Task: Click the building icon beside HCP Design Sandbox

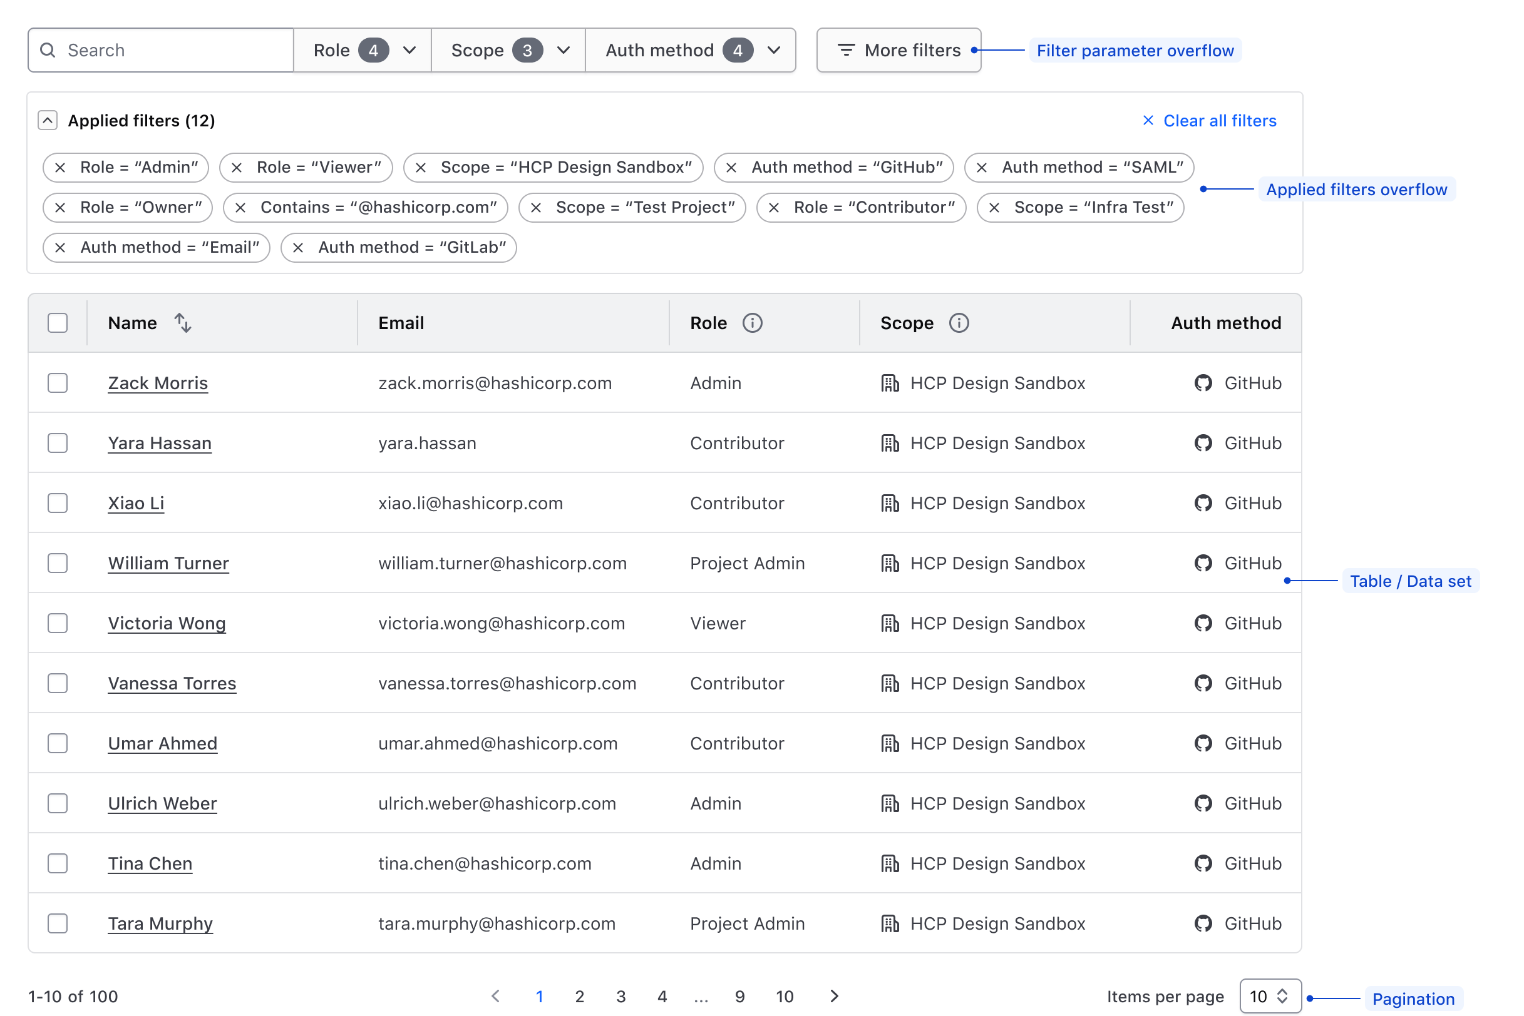Action: pyautogui.click(x=890, y=382)
